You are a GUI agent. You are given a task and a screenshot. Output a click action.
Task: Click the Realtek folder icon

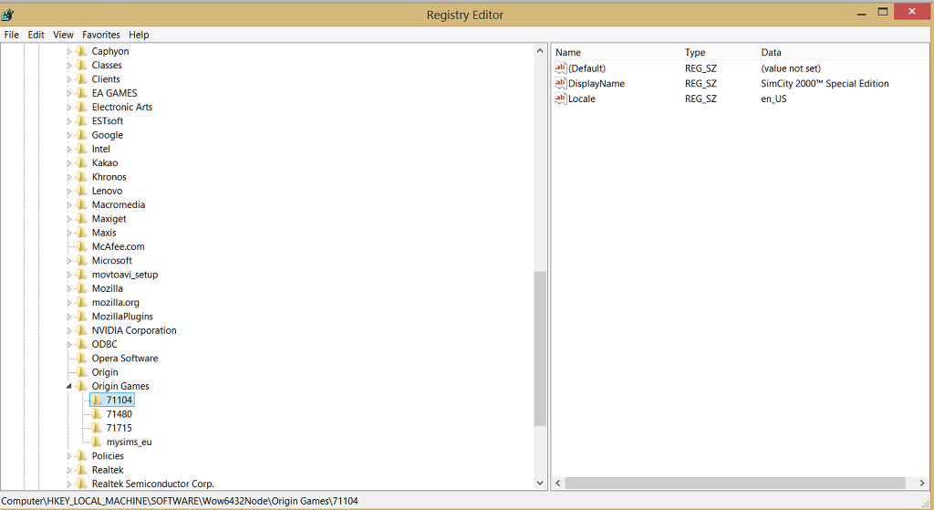tap(82, 470)
